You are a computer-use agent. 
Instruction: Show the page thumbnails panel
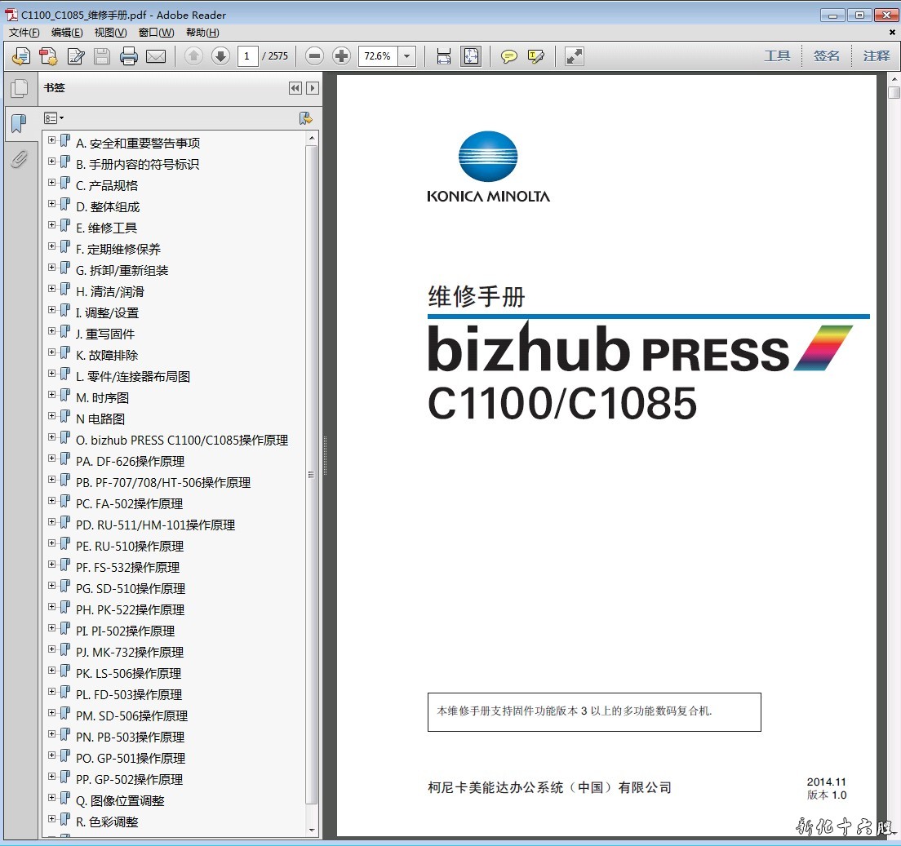pos(19,89)
